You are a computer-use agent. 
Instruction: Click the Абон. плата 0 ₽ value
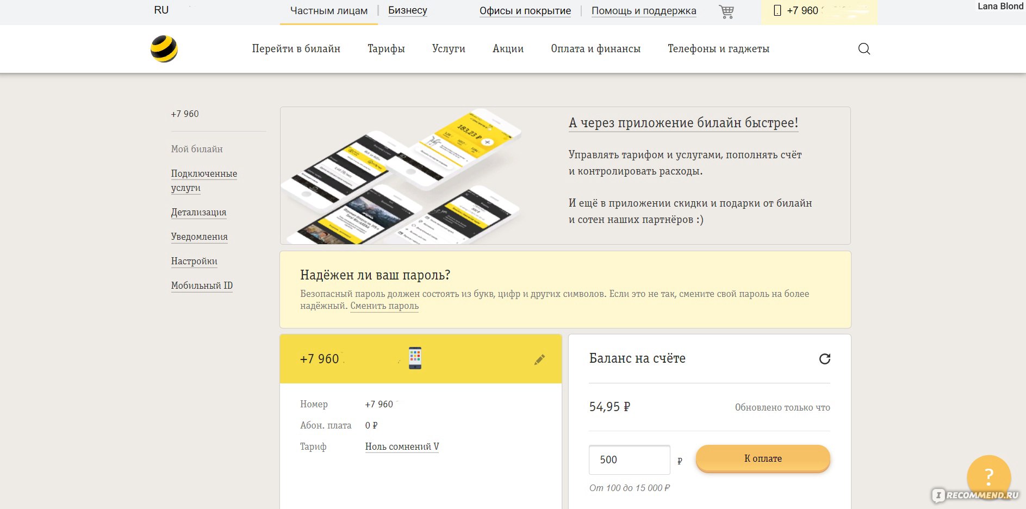tap(371, 425)
